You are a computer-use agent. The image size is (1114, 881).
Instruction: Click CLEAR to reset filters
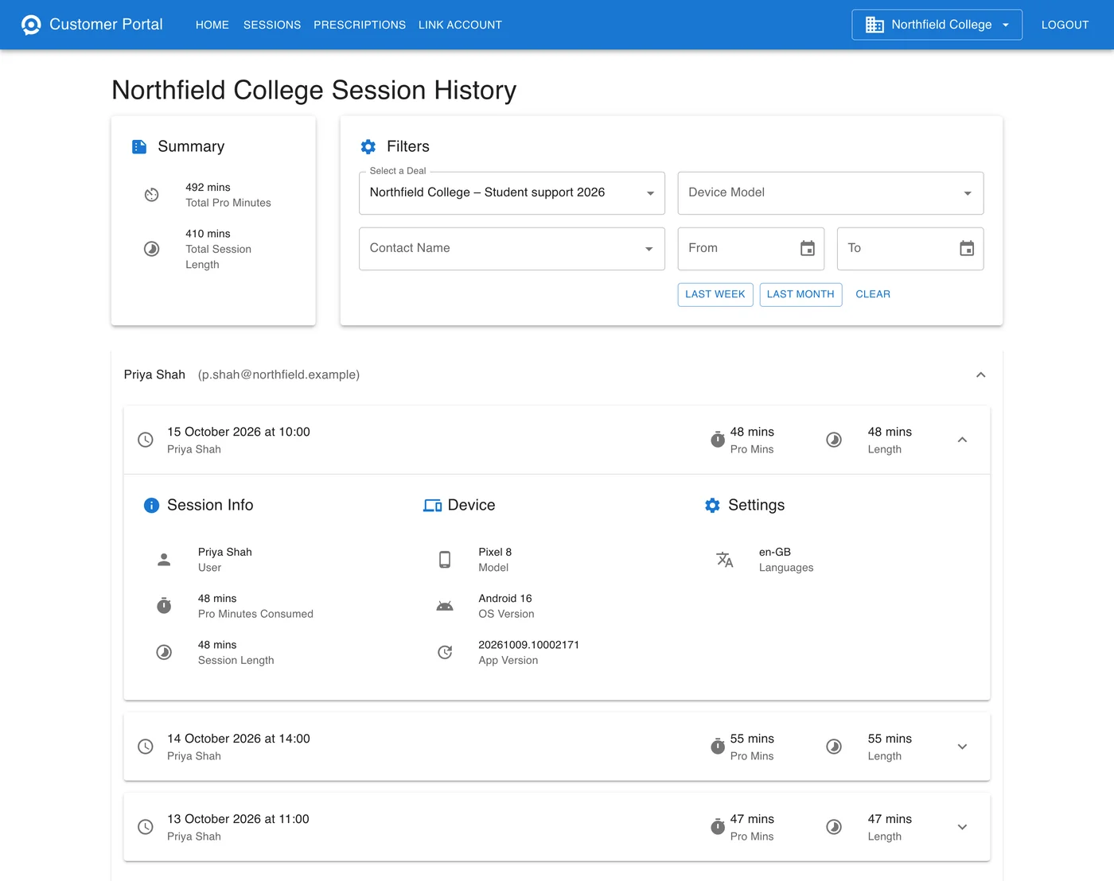click(873, 294)
